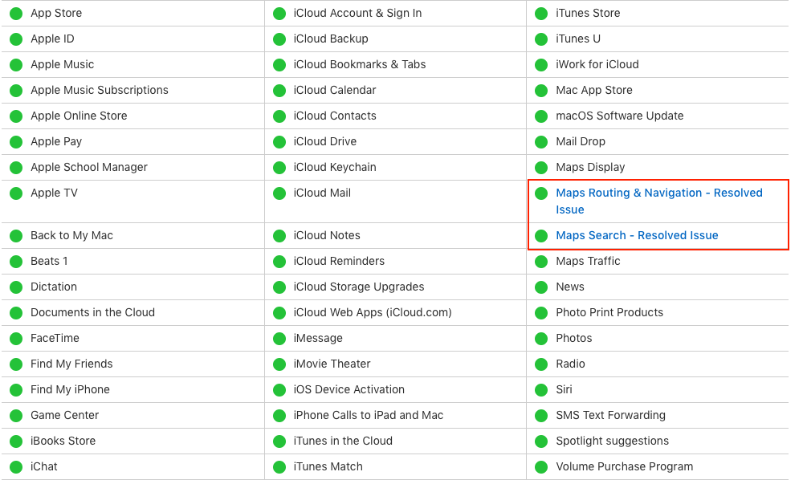Image resolution: width=803 pixels, height=480 pixels.
Task: Click status dot for iCloud Backup
Action: click(x=279, y=39)
